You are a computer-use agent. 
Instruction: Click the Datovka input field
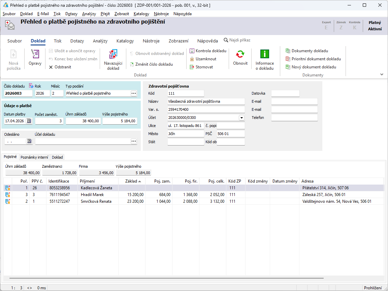285,93
